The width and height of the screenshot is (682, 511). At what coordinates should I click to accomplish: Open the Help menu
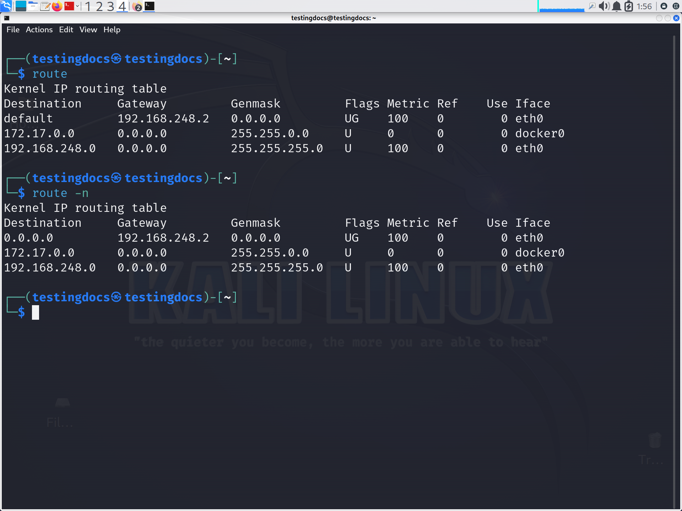(112, 29)
